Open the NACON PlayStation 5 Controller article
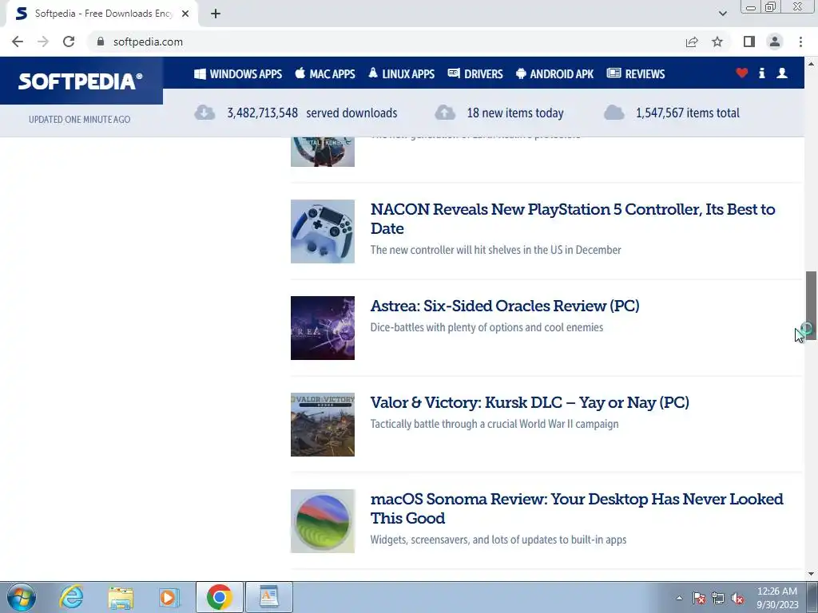Viewport: 818px width, 613px height. 573,219
